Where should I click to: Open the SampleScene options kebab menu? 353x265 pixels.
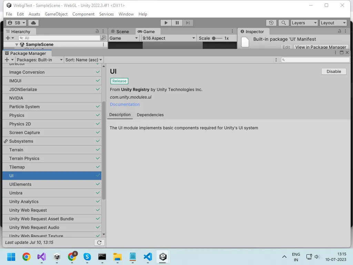103,45
